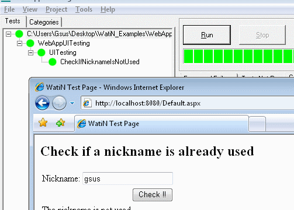Image resolution: width=294 pixels, height=210 pixels.
Task: Click the Check !! button
Action: point(153,195)
